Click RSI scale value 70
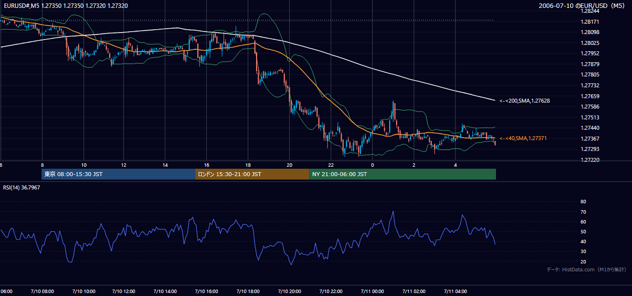Image resolution: width=632 pixels, height=296 pixels. click(583, 212)
